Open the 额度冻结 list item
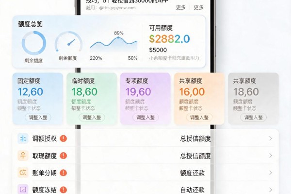The width and height of the screenshot is (291, 194). click(x=145, y=189)
